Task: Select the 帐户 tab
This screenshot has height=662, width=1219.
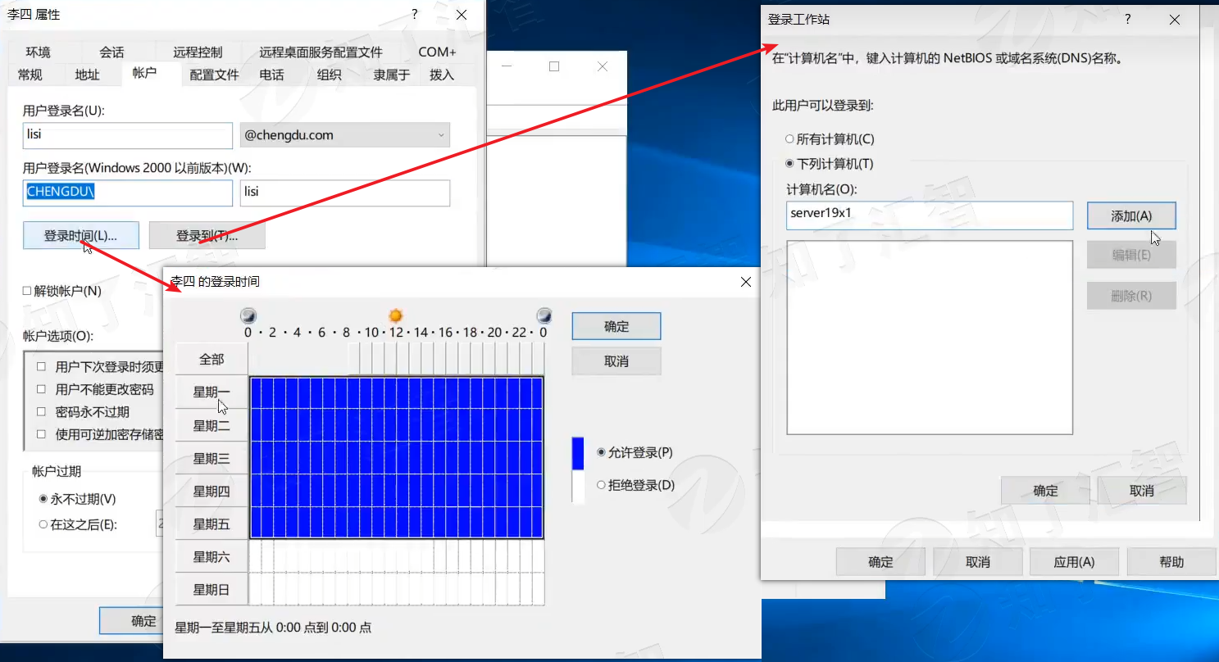Action: [x=143, y=73]
